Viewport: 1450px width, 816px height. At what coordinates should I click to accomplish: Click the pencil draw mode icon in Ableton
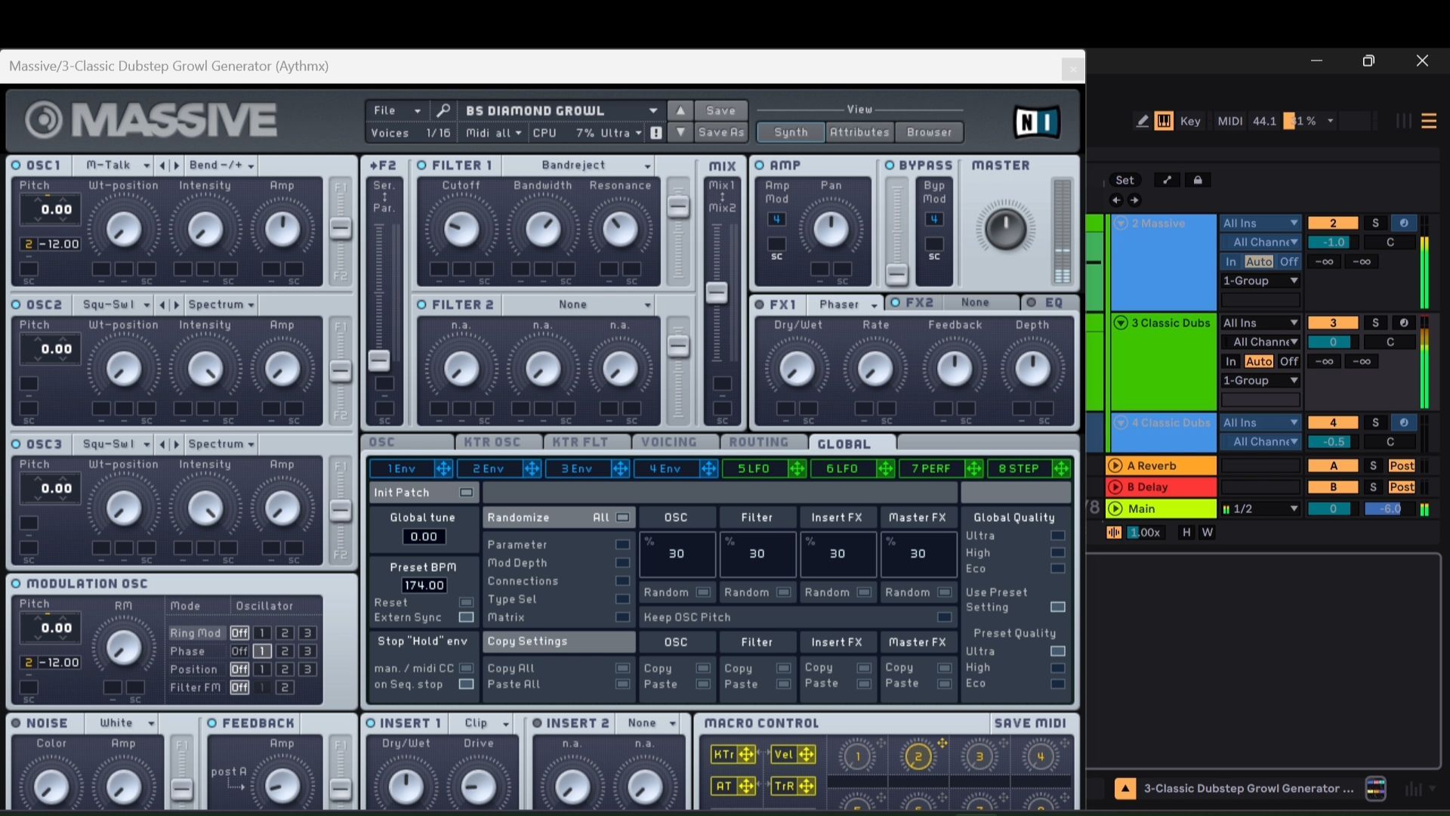click(1142, 121)
